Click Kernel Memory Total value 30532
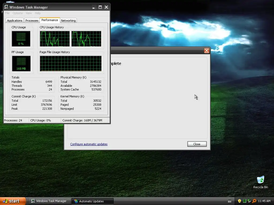This screenshot has height=205, width=274. [x=97, y=101]
